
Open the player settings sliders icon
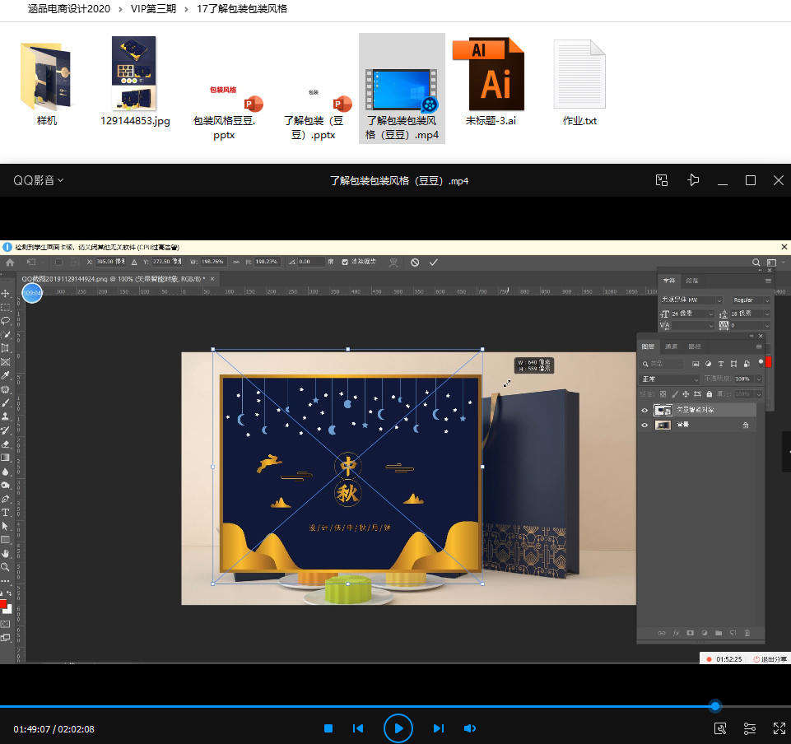(x=750, y=728)
